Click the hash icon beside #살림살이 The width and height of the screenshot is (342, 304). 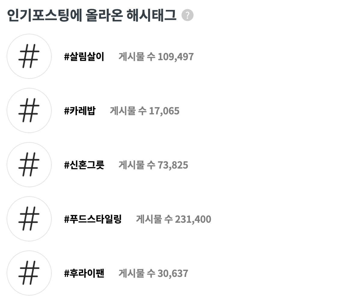pyautogui.click(x=29, y=56)
